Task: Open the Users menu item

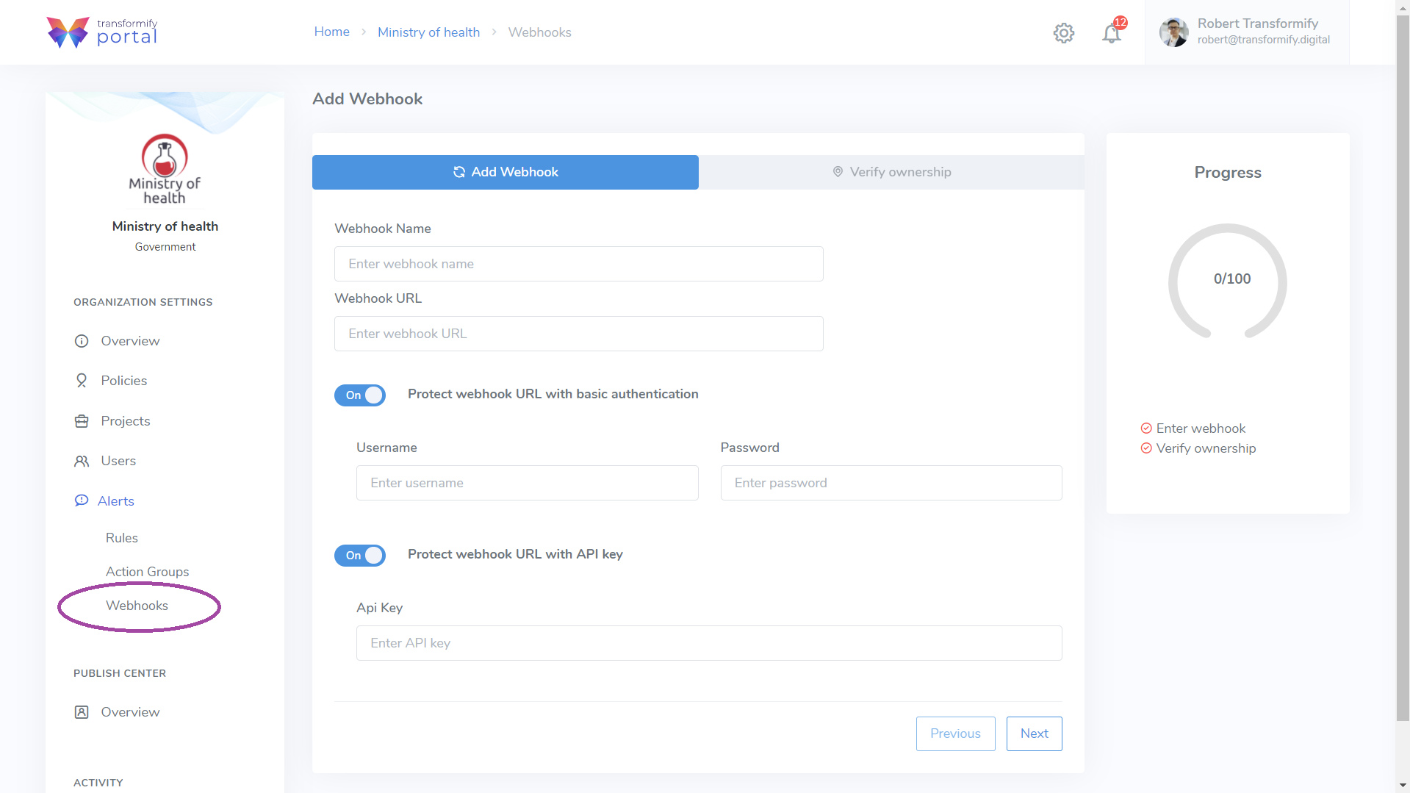Action: (x=118, y=461)
